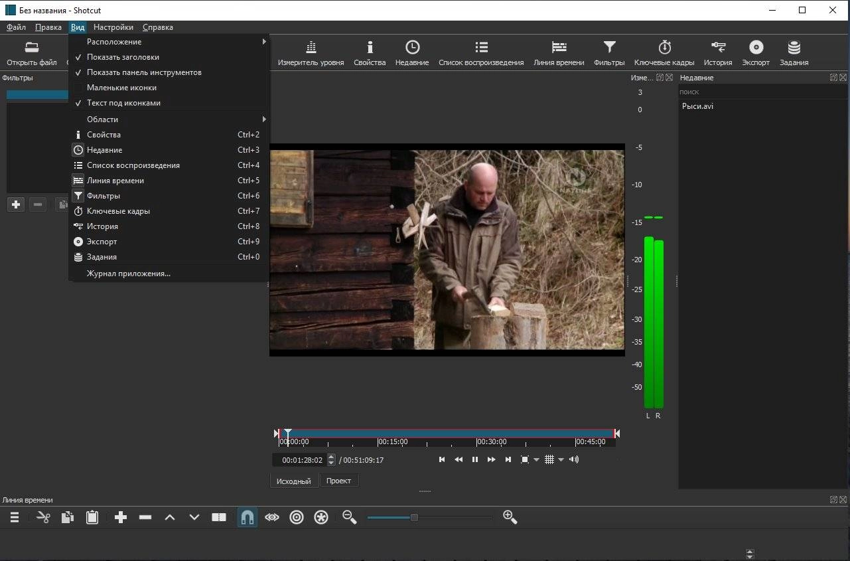Click the timeline zoom out magnifier
The width and height of the screenshot is (850, 561).
[349, 517]
